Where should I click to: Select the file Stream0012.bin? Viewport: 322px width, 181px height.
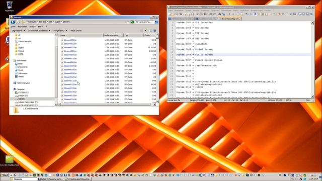point(70,84)
